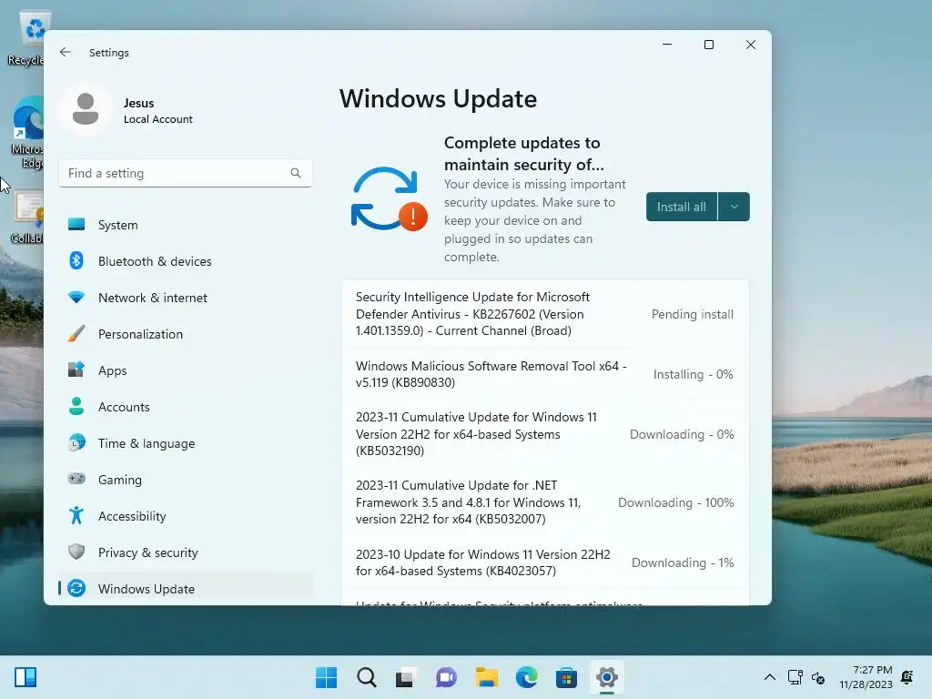Click the Security Intelligence Update KB2267602 entry
The height and width of the screenshot is (699, 932).
[x=545, y=314]
